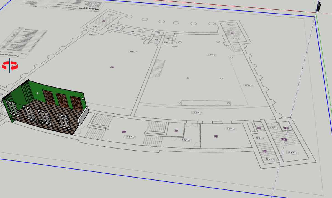Click the room 87 label
The image size is (332, 198).
(176, 130)
